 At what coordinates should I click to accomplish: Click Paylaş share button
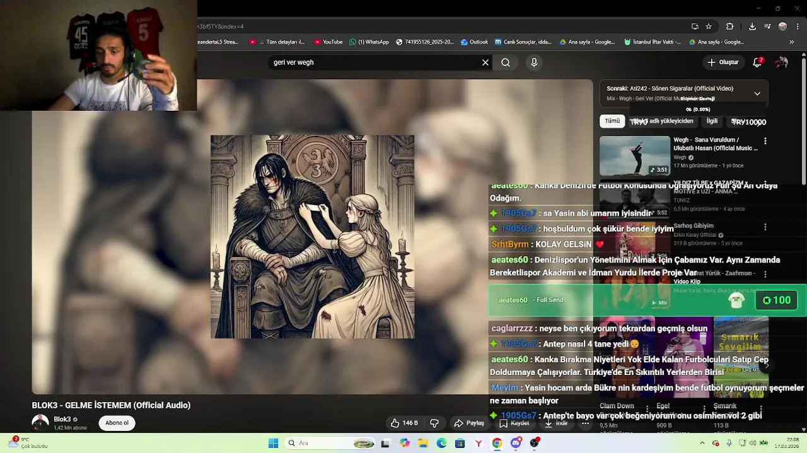coord(470,423)
